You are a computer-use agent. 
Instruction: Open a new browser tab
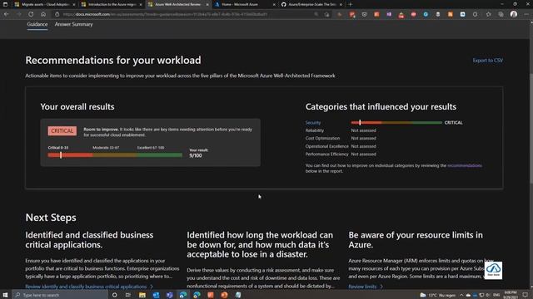click(350, 4)
